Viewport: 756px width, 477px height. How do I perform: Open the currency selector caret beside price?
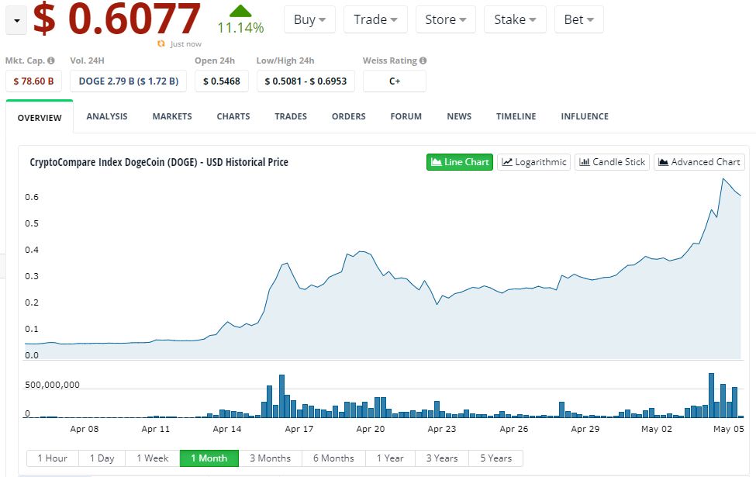pos(16,21)
